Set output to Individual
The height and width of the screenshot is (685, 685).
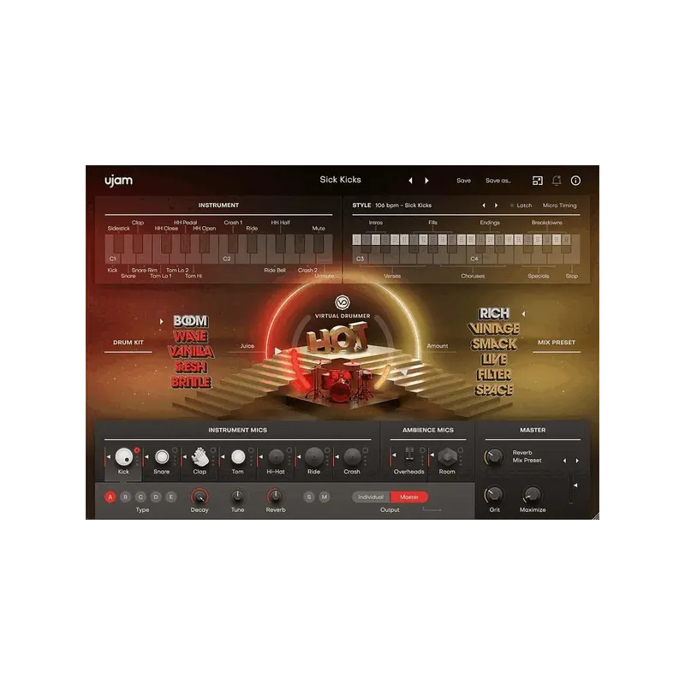(x=371, y=497)
